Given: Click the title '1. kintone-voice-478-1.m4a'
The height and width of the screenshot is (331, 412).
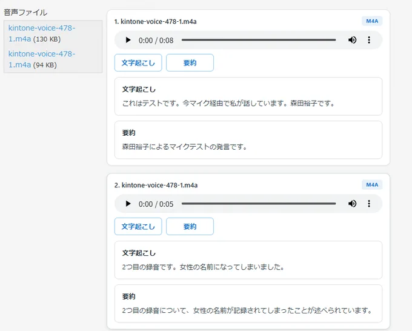Looking at the screenshot, I should (x=155, y=22).
